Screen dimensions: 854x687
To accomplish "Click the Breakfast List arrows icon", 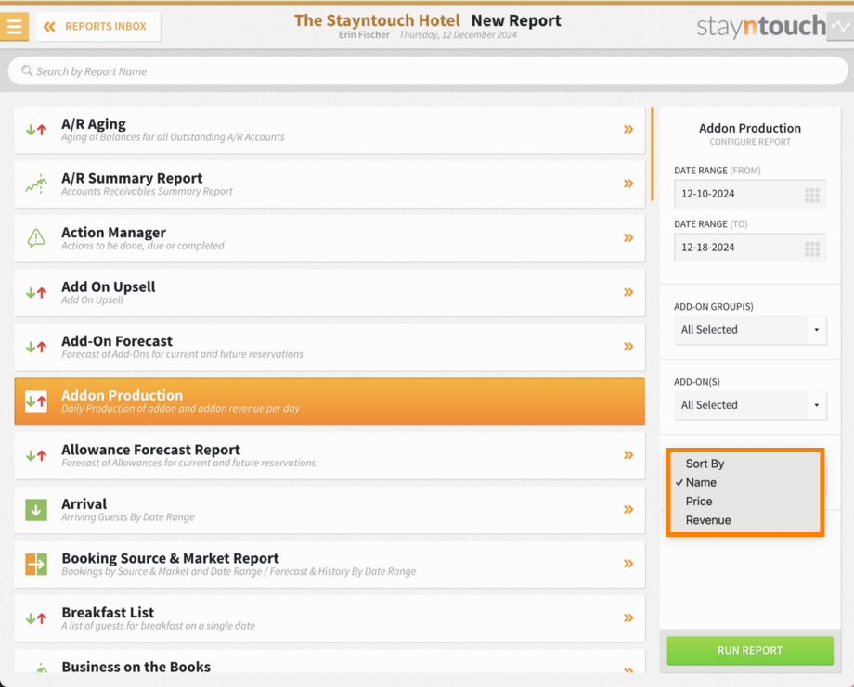I will point(36,618).
